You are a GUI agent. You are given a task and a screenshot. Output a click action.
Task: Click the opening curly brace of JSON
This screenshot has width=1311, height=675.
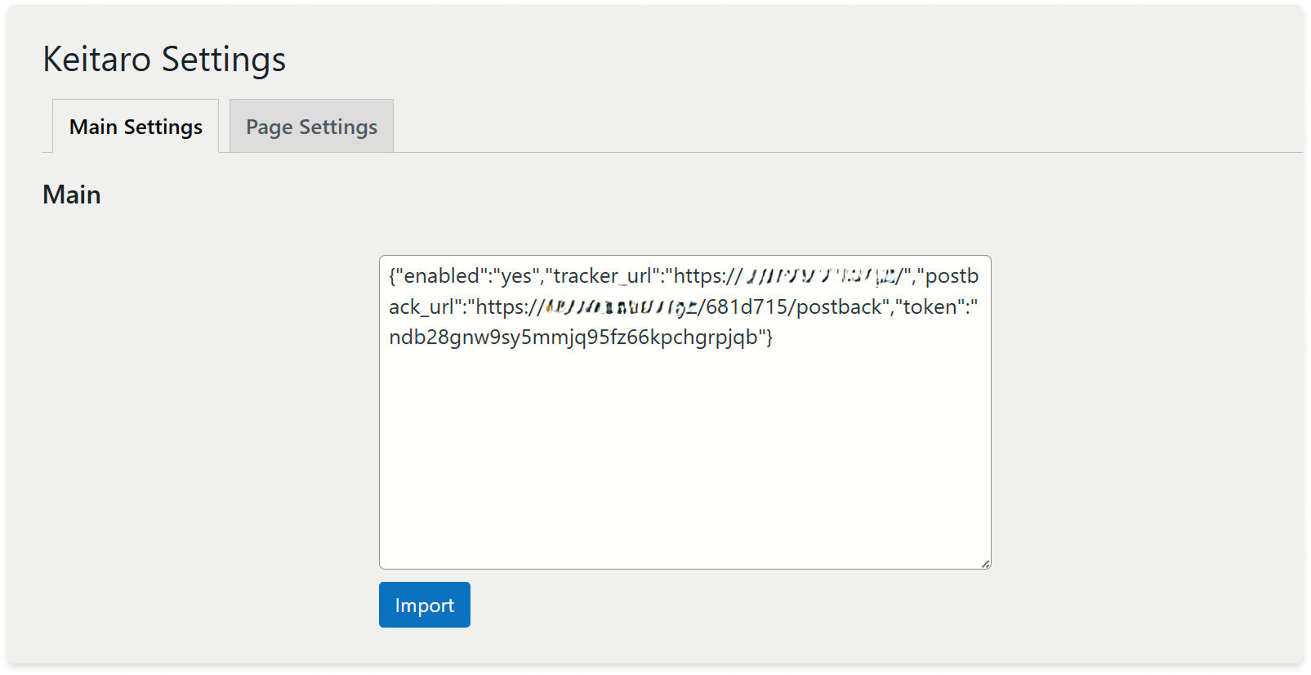392,276
